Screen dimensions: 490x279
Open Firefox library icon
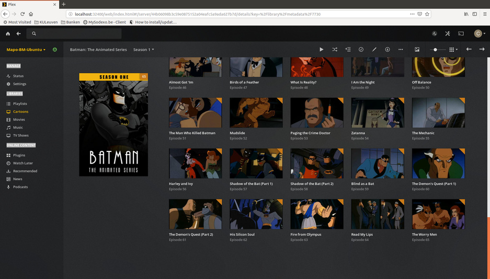pos(466,14)
